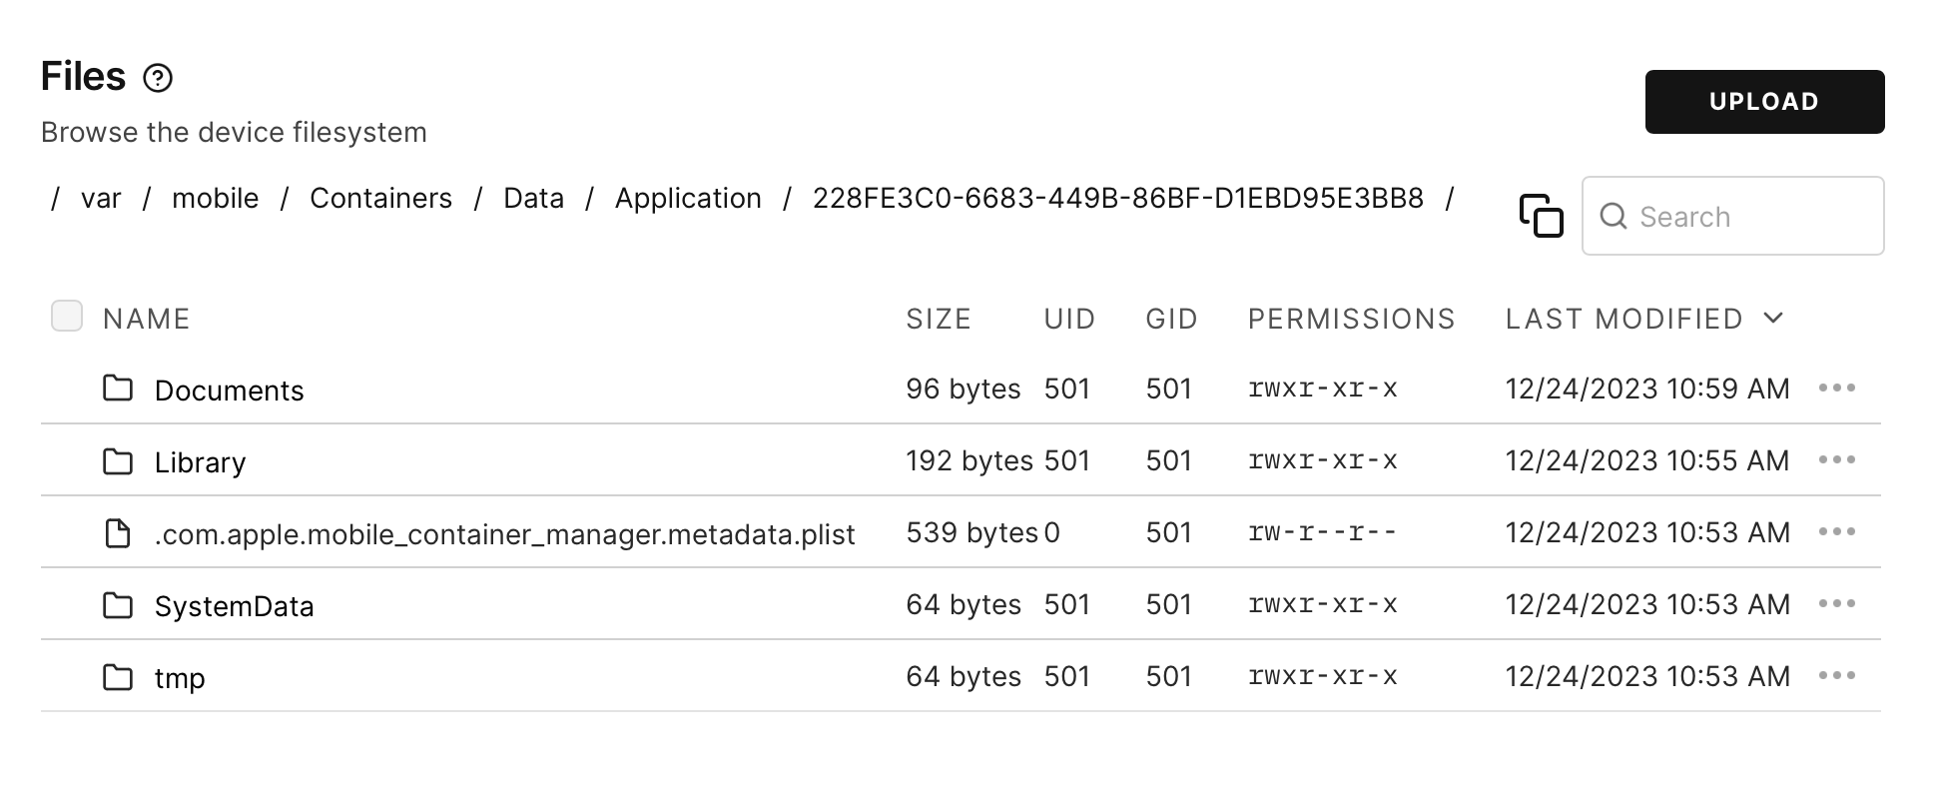The height and width of the screenshot is (791, 1939).
Task: Open the SystemData folder
Action: (234, 606)
